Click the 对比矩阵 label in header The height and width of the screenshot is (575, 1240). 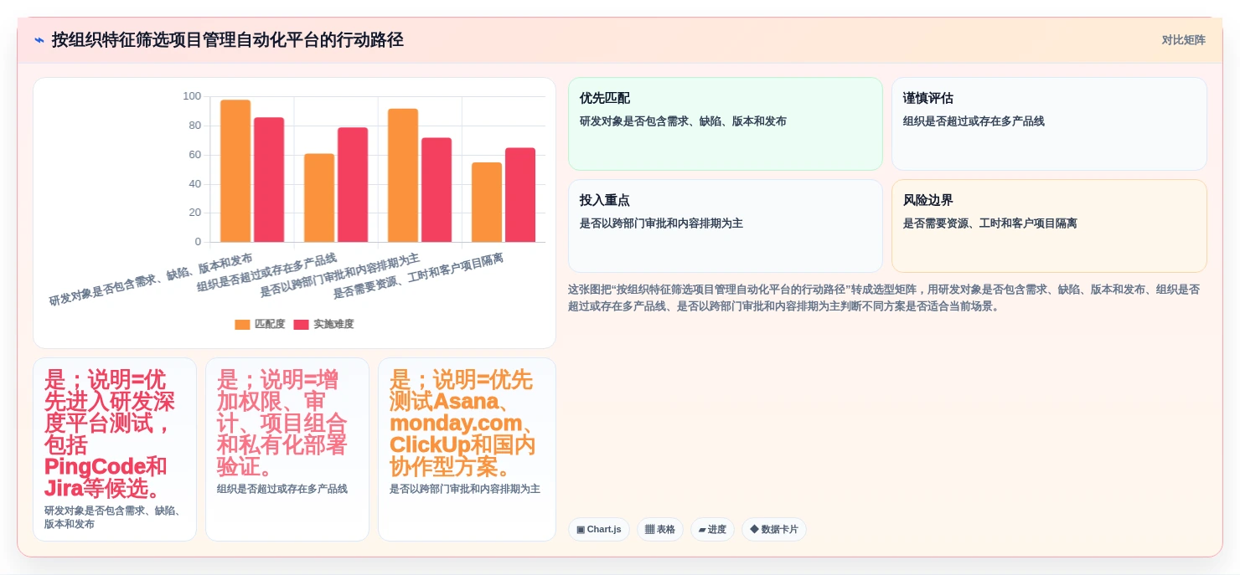(1183, 40)
